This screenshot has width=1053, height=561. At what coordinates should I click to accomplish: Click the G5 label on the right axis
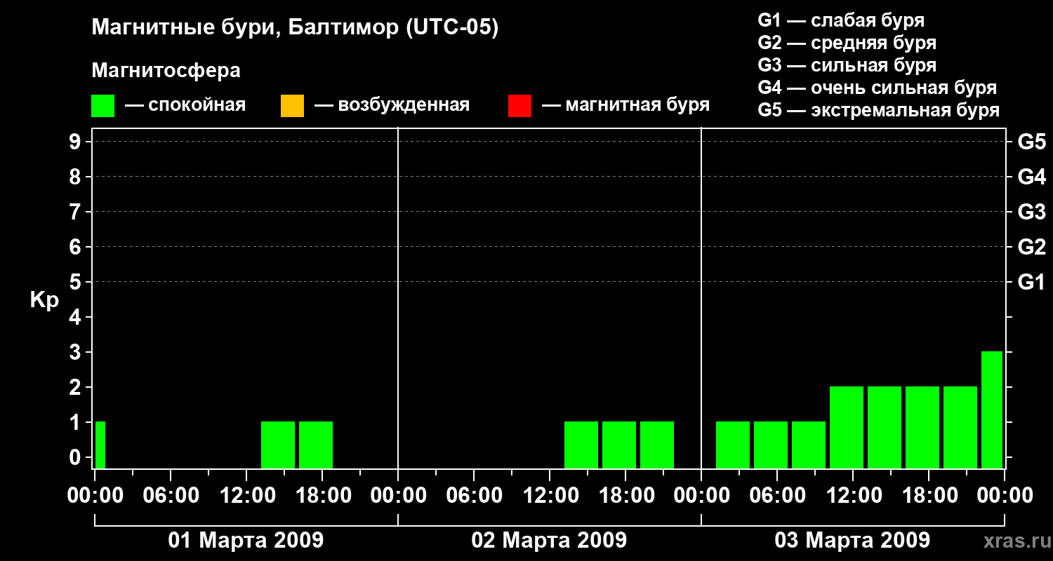coord(1031,142)
